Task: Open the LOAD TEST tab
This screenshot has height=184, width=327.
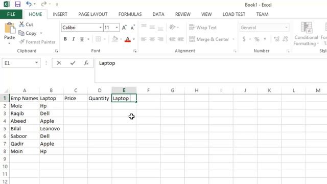Action: point(234,14)
